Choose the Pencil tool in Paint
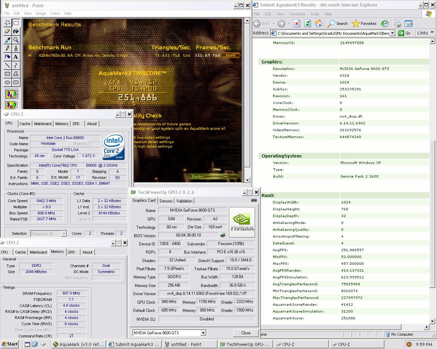The image size is (437, 349). coord(7,48)
